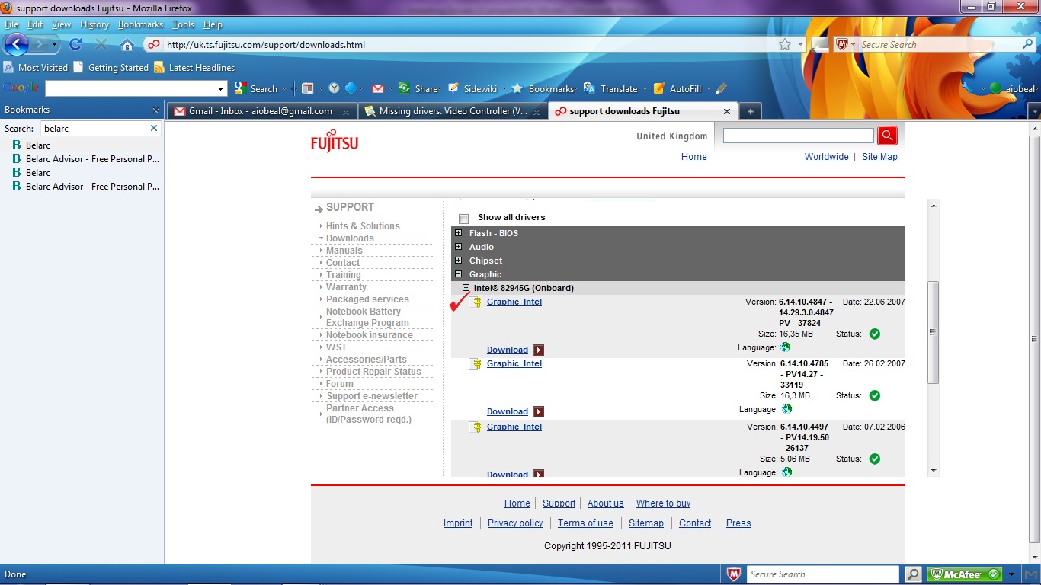
Task: Click Where to buy footer link
Action: pyautogui.click(x=663, y=503)
